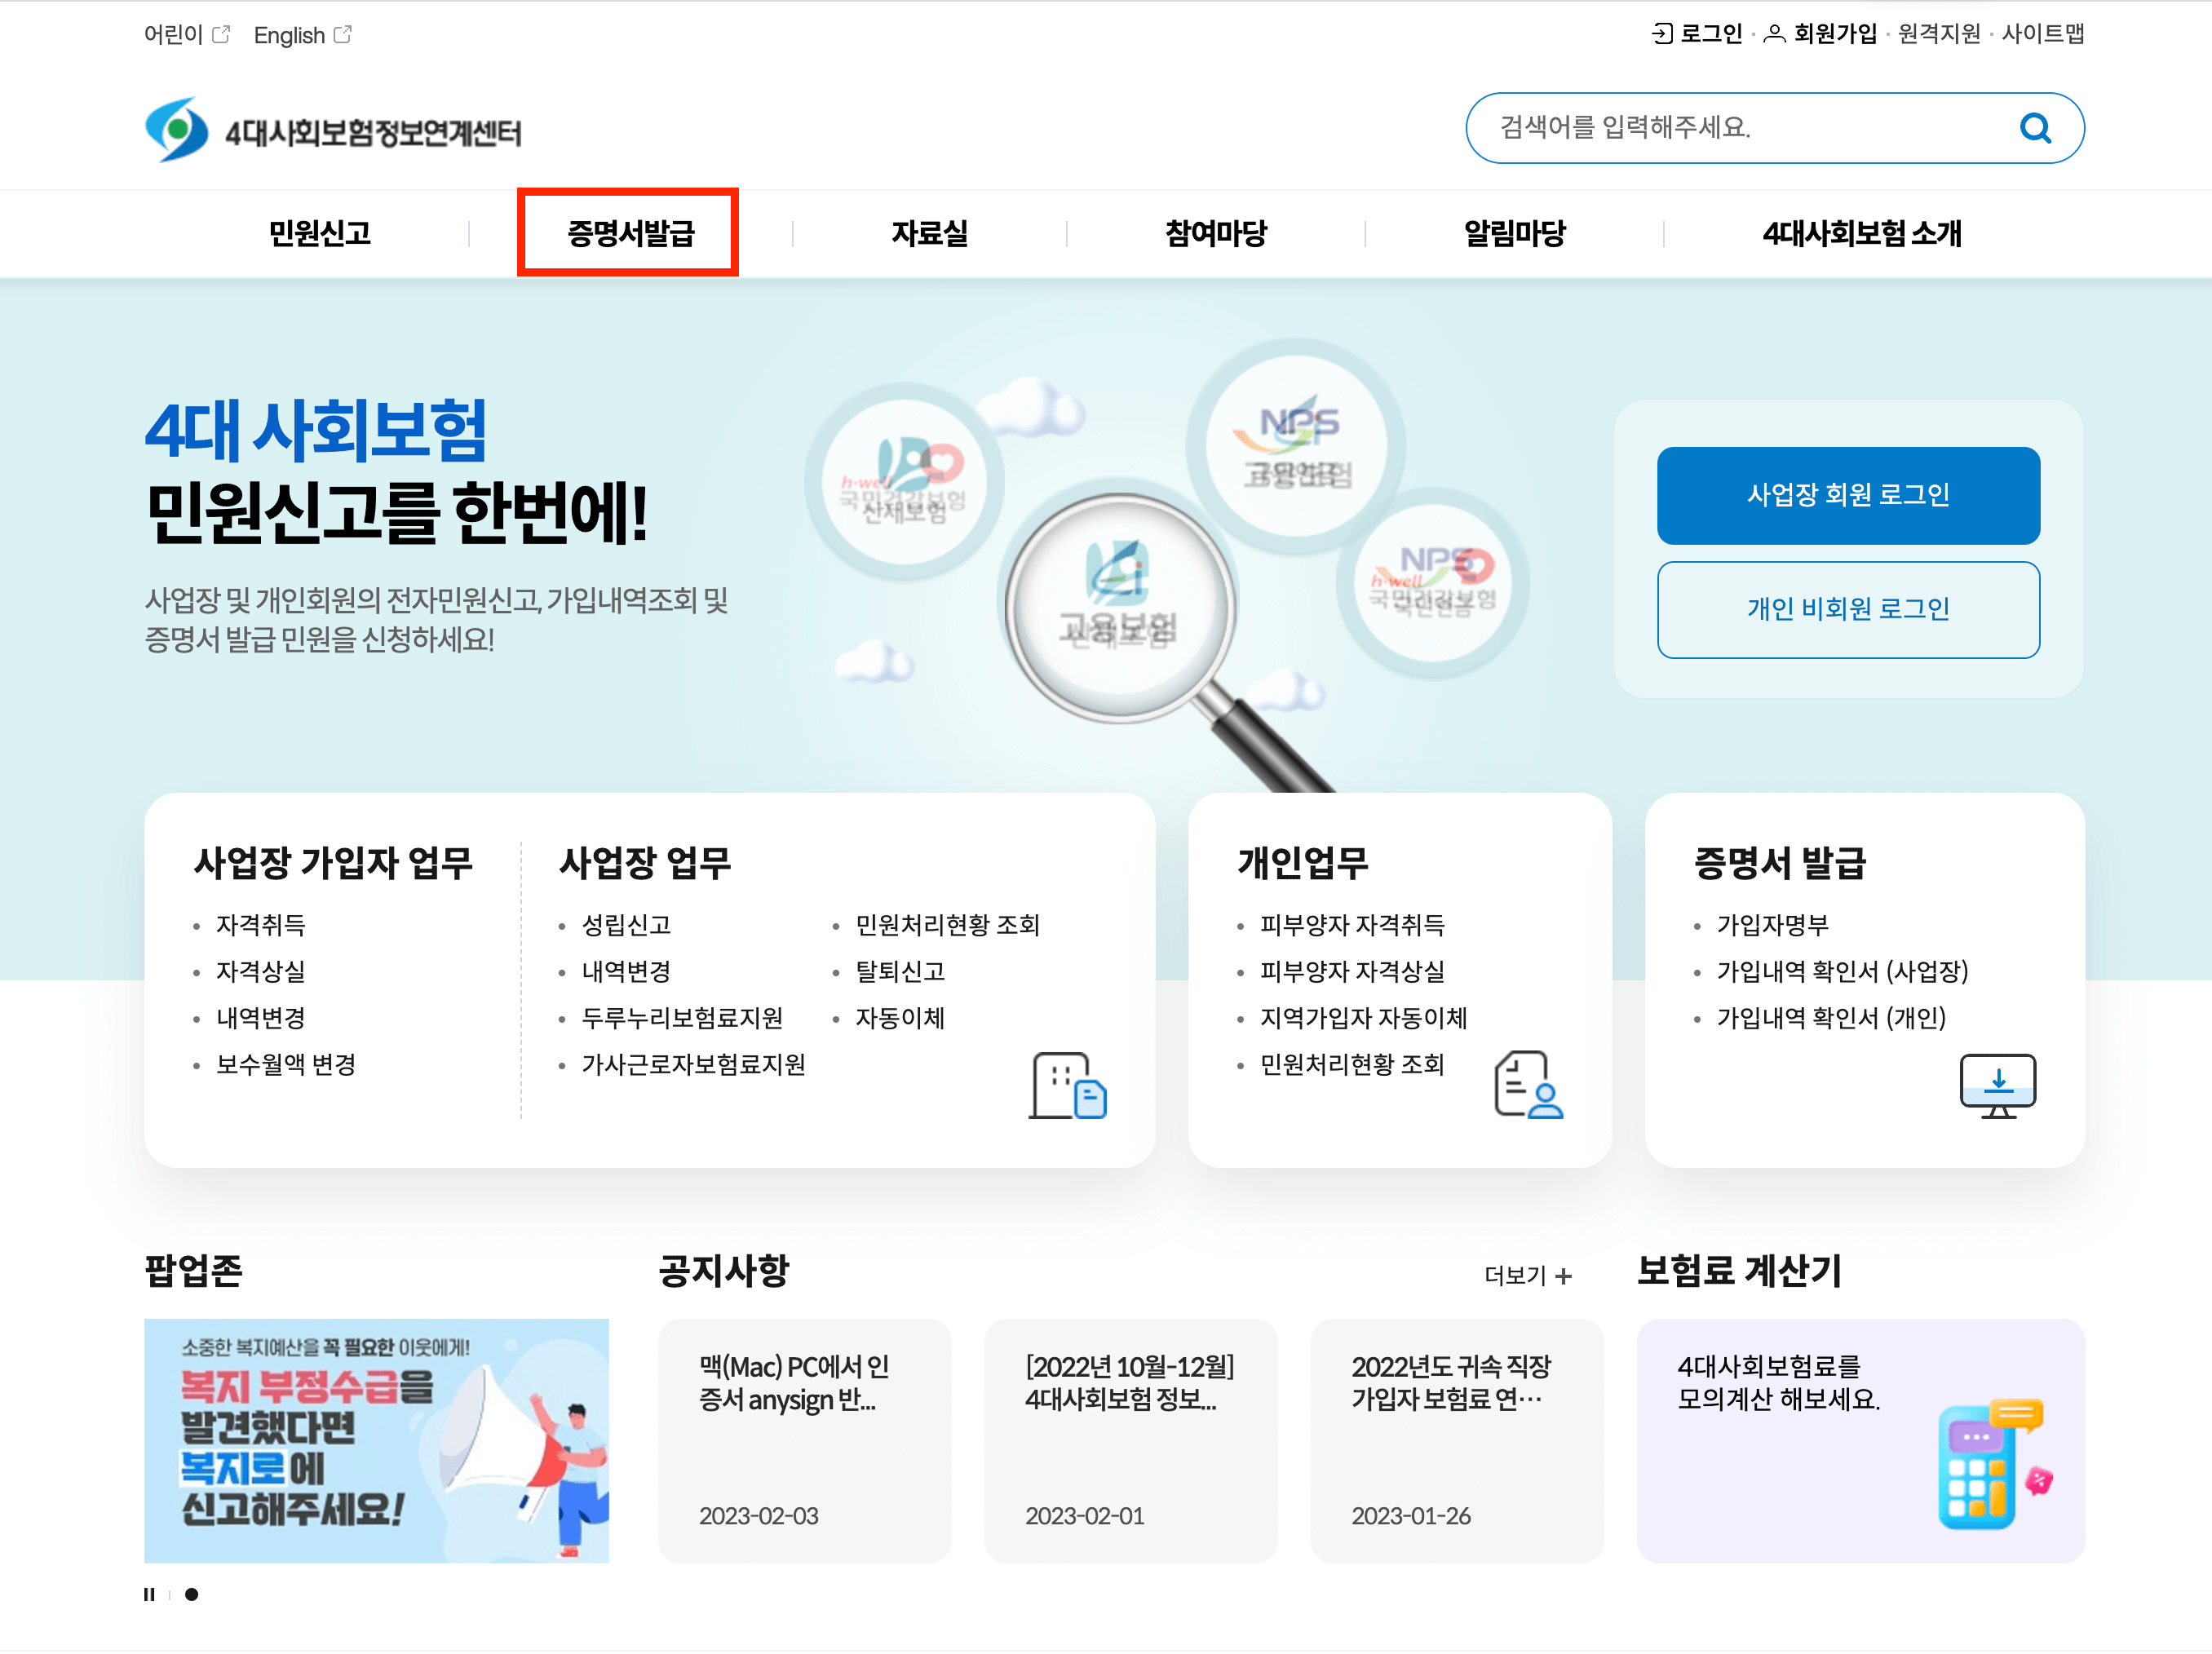This screenshot has height=1654, width=2212.
Task: Click the 사업장 업무 building document icon
Action: pos(1067,1086)
